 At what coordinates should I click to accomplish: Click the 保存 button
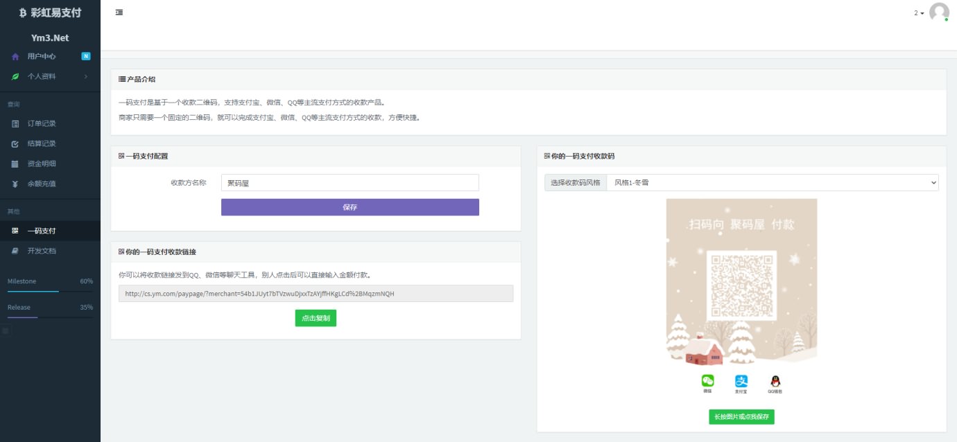point(350,207)
